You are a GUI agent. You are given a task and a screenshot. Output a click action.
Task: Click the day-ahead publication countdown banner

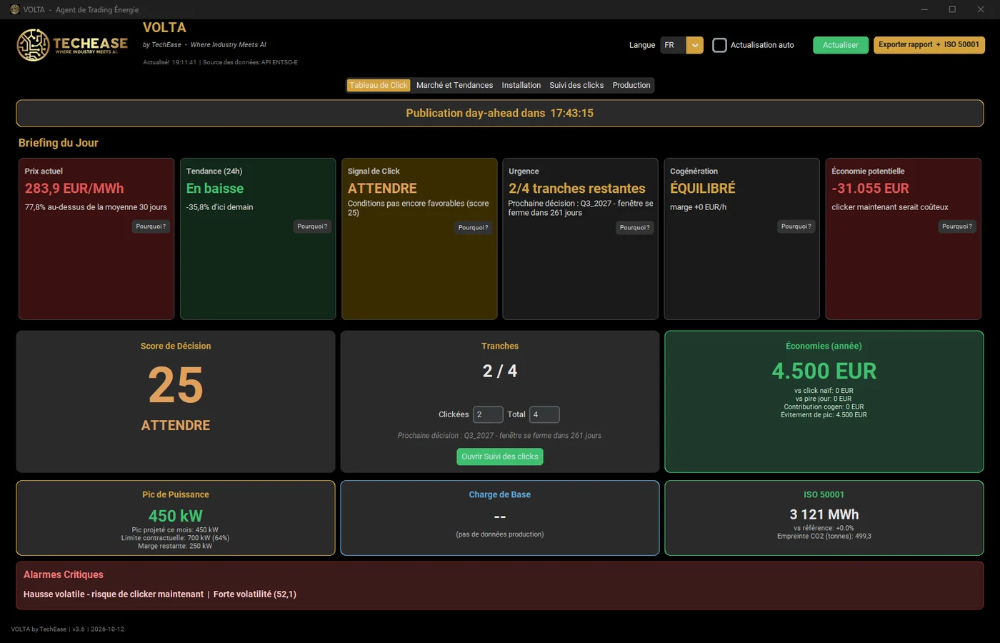point(500,113)
